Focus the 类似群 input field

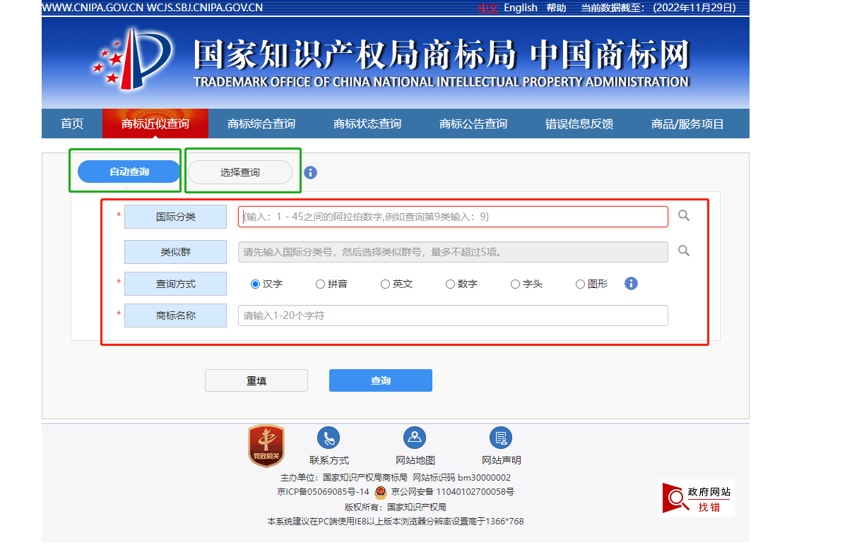coord(453,252)
